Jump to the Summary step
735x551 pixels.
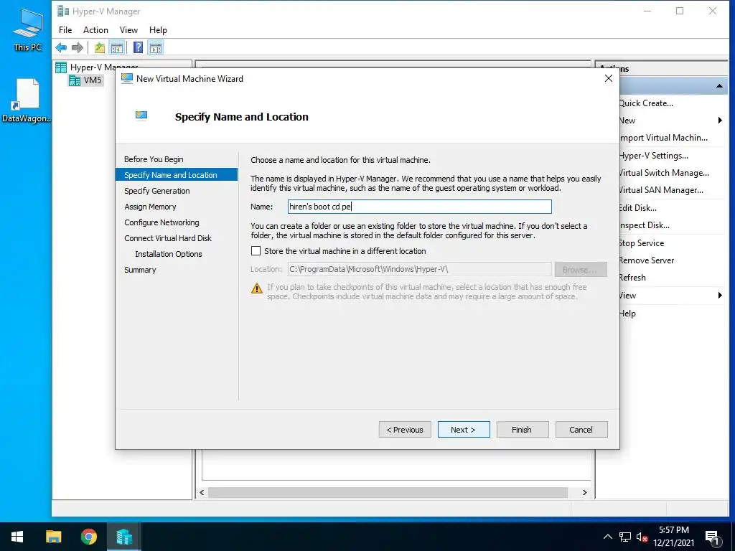pos(140,270)
